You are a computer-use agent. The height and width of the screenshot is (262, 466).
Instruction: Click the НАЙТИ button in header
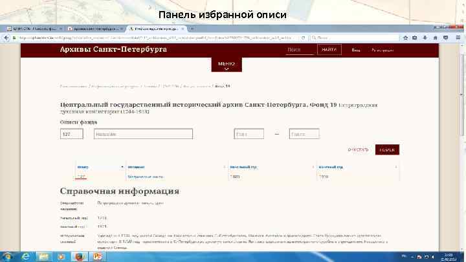point(329,50)
